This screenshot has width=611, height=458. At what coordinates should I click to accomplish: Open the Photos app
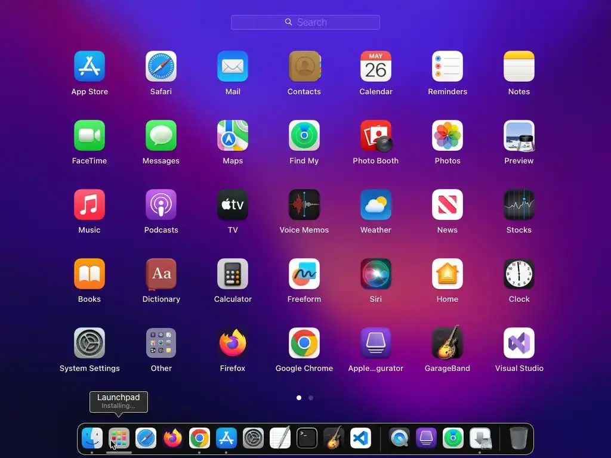(448, 135)
